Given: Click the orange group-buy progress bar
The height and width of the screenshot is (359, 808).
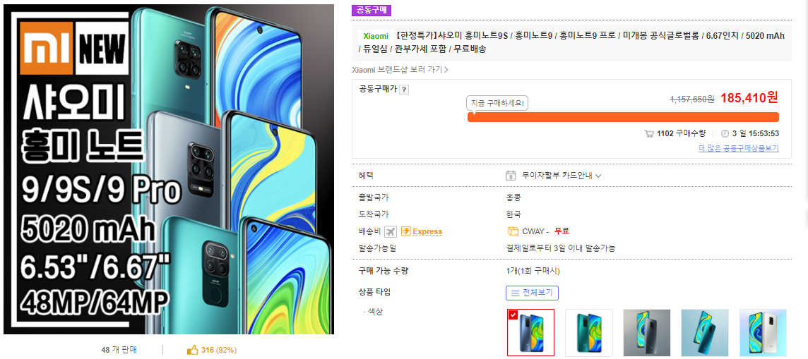Looking at the screenshot, I should coord(623,117).
